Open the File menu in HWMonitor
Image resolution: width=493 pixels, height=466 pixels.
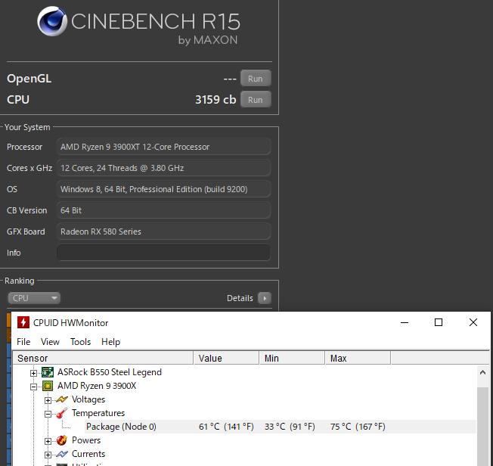point(23,342)
